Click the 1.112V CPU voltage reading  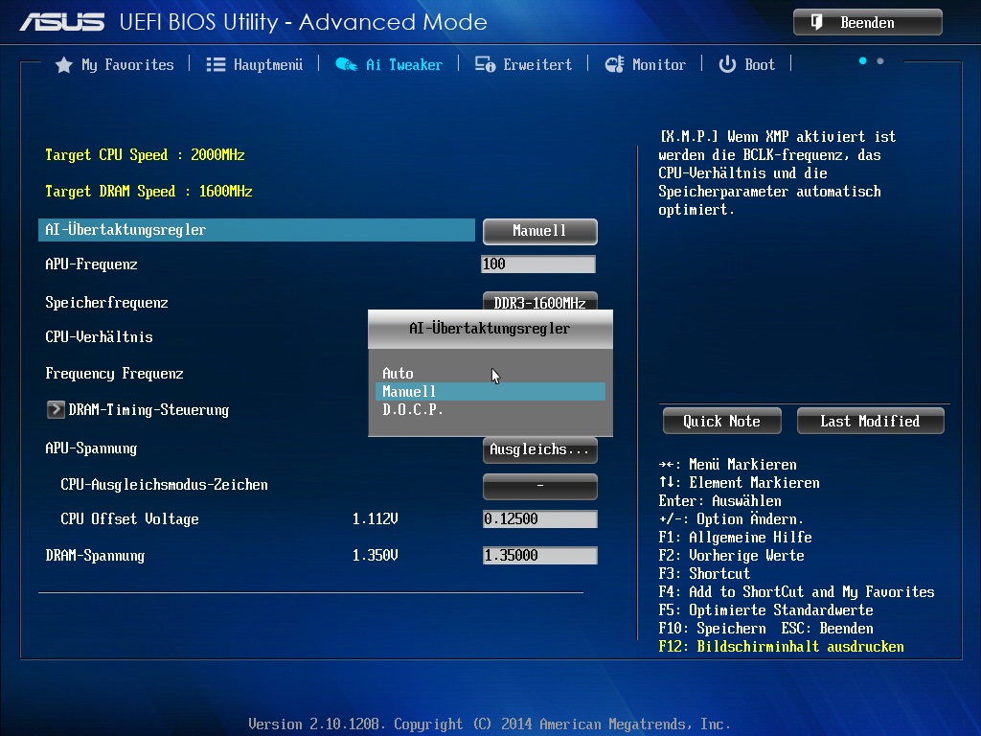pyautogui.click(x=376, y=518)
